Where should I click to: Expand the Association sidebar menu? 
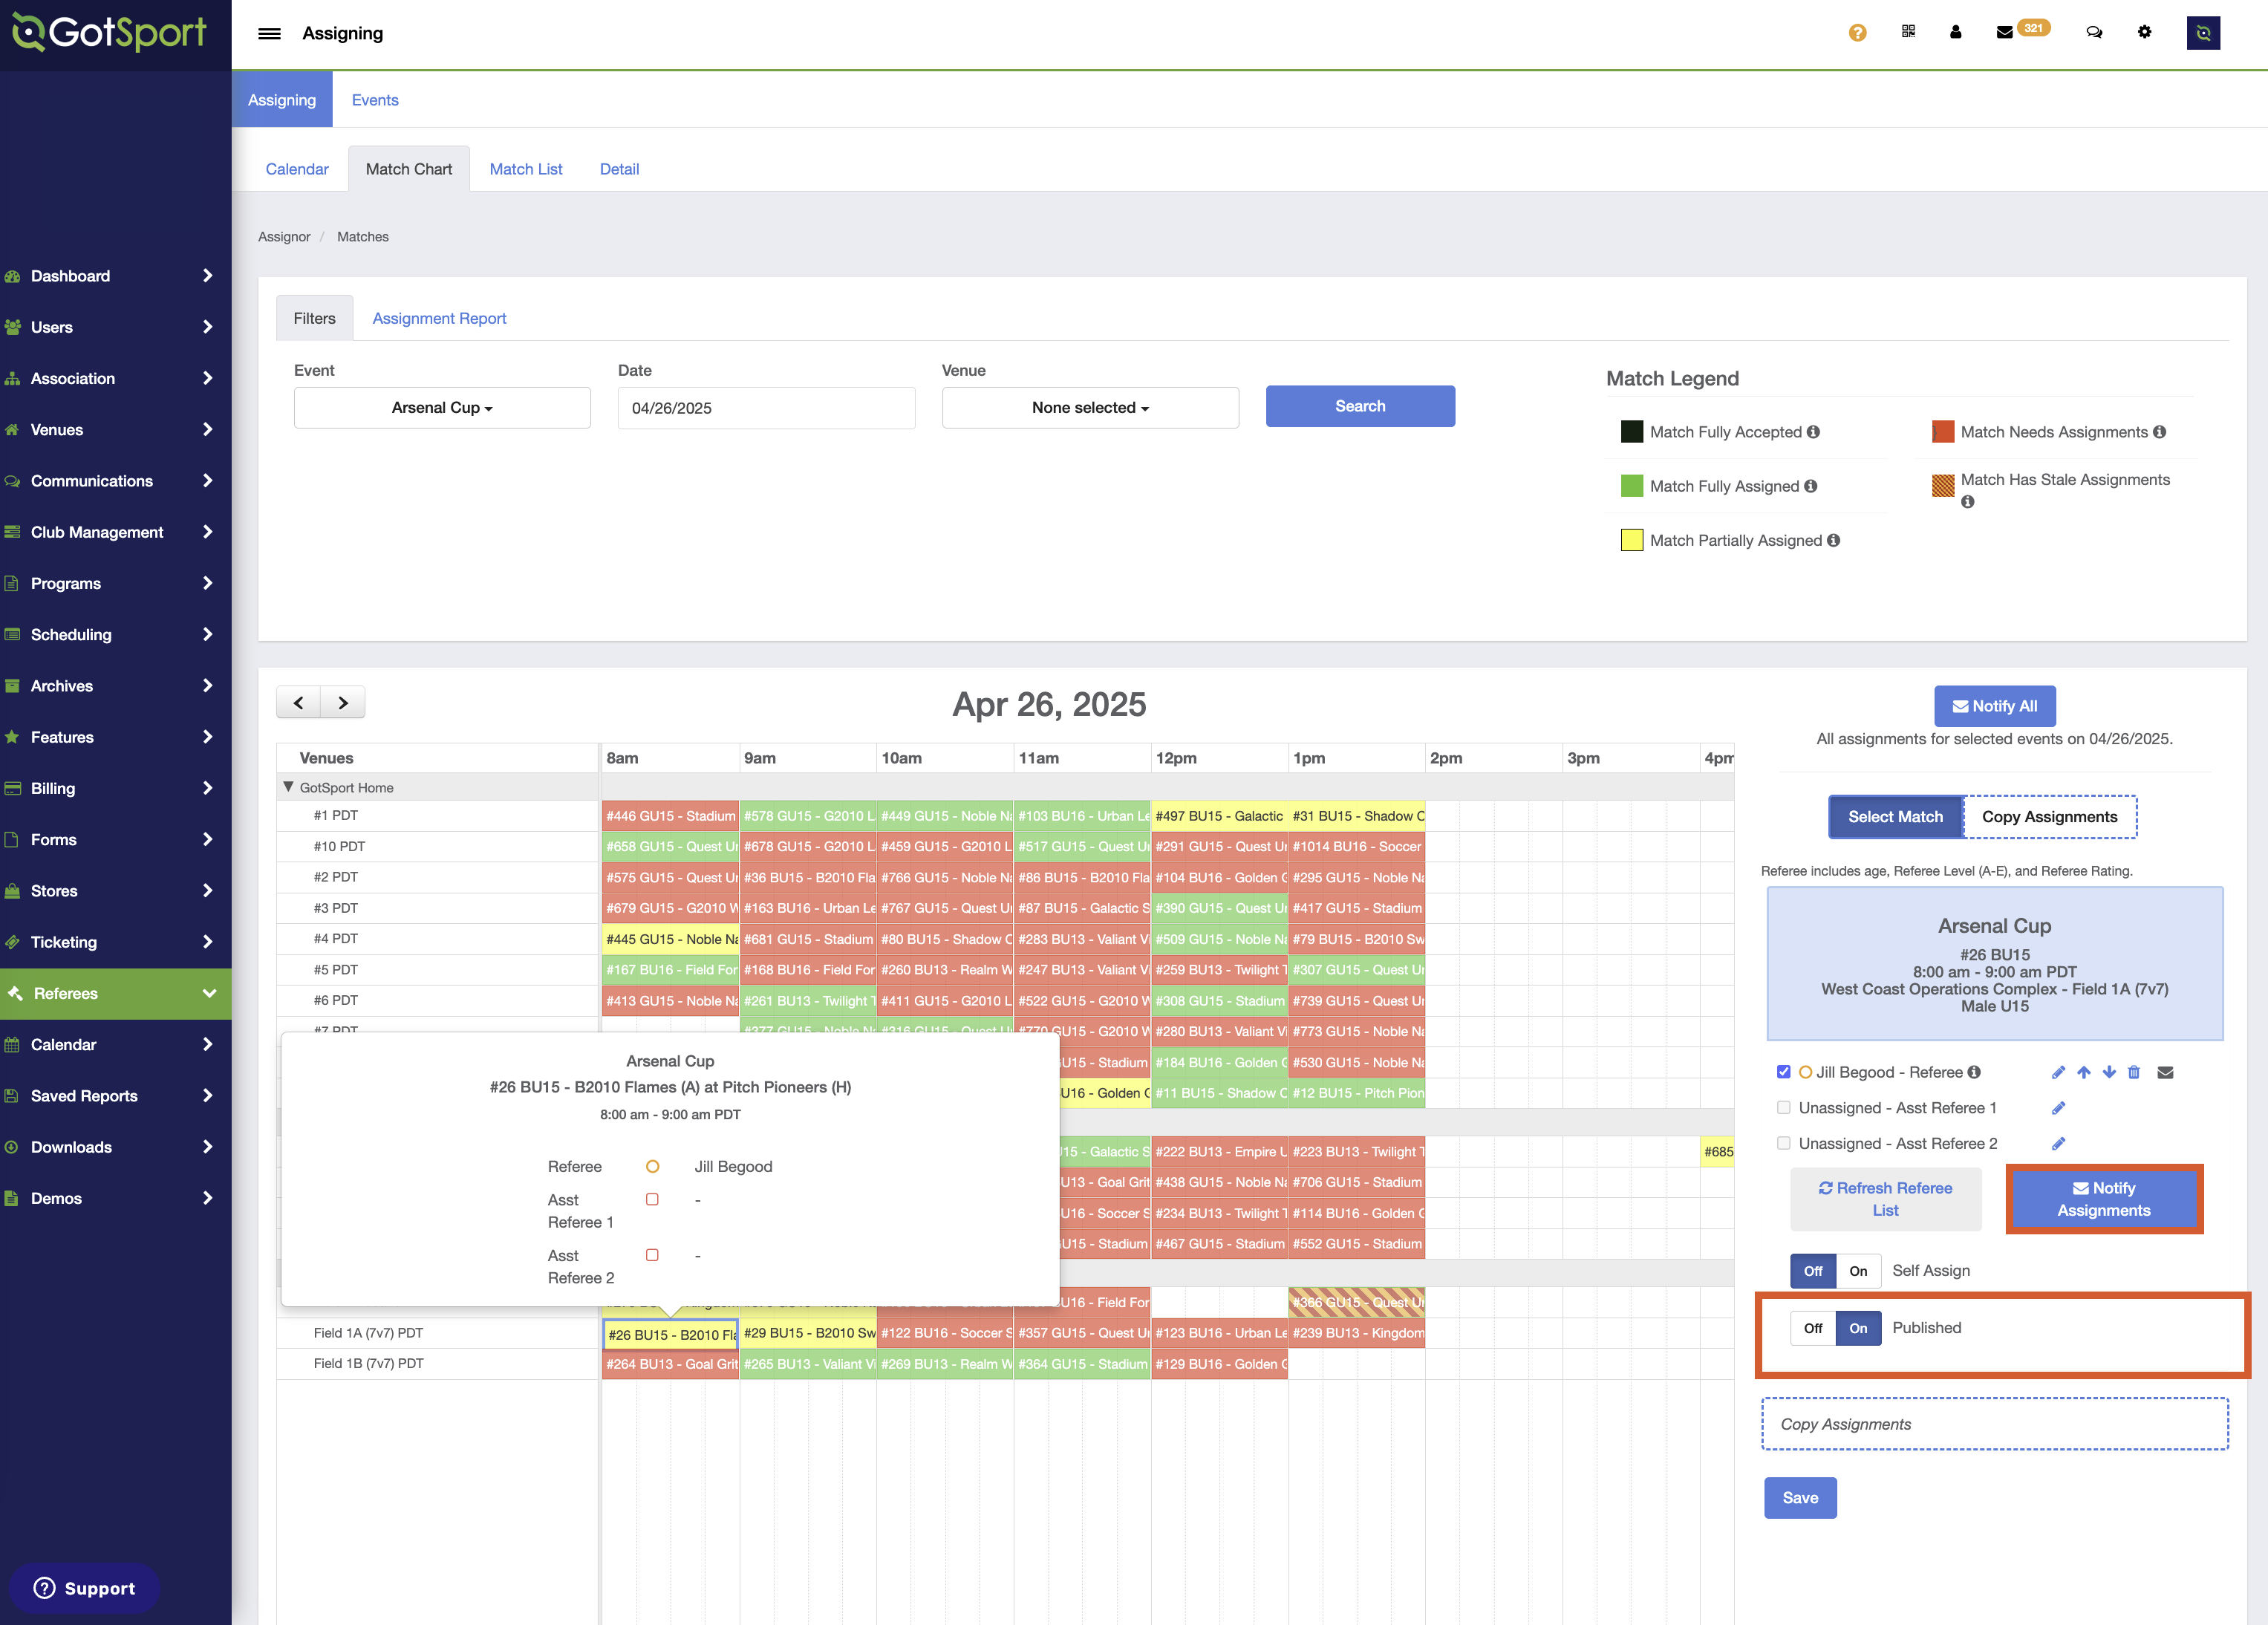click(x=115, y=378)
